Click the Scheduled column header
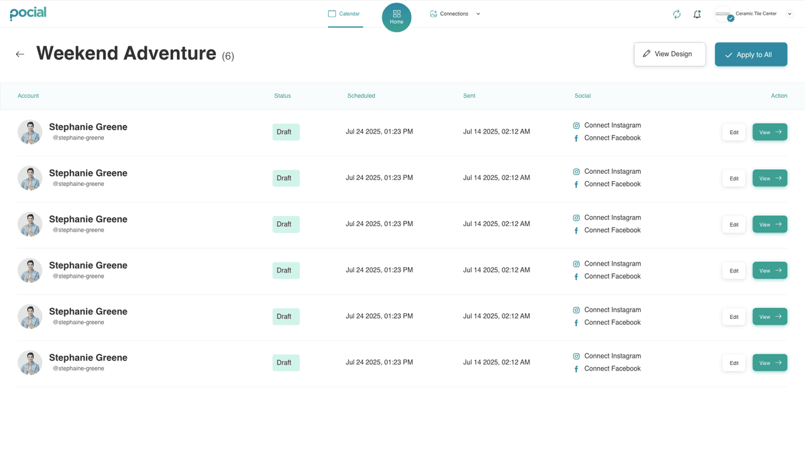 [x=361, y=96]
